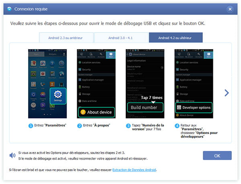The image size is (241, 184).
Task: Click the step 2 number badge
Action: [80, 126]
